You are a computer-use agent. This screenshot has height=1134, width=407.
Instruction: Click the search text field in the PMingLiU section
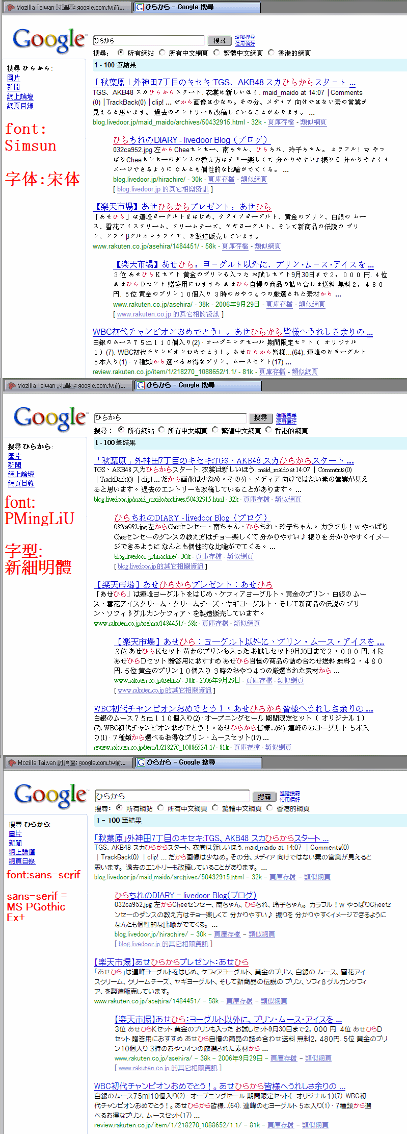coord(170,418)
